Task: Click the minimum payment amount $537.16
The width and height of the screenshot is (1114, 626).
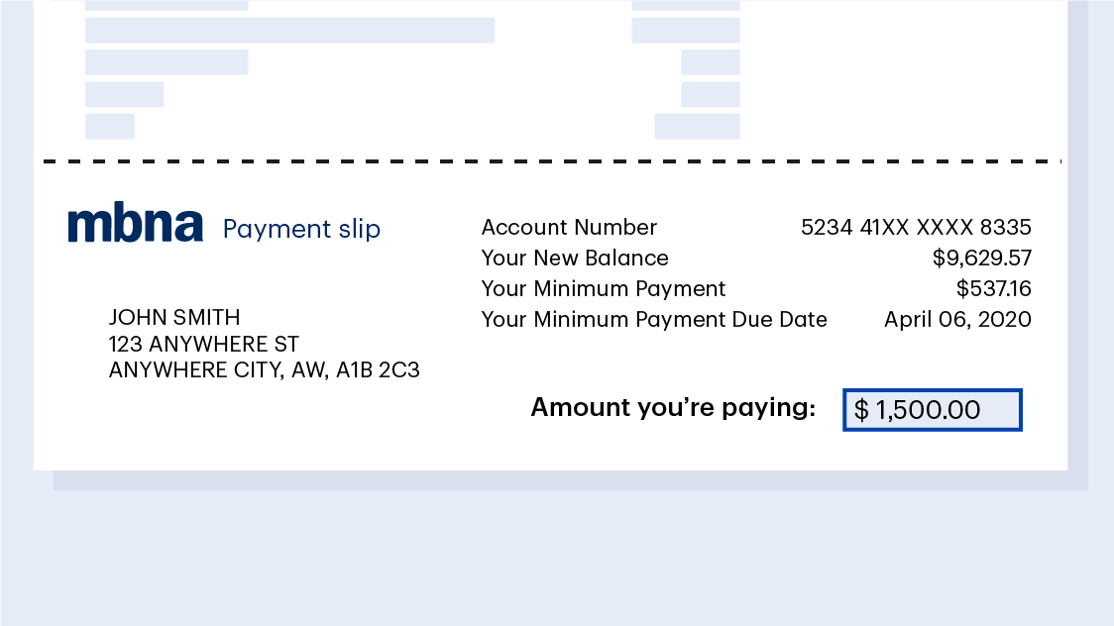Action: (x=993, y=289)
